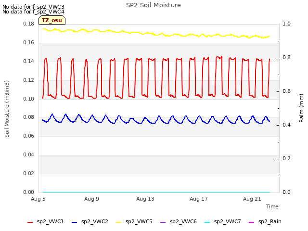Click the 0.00 left axis tick label

pos(29,192)
